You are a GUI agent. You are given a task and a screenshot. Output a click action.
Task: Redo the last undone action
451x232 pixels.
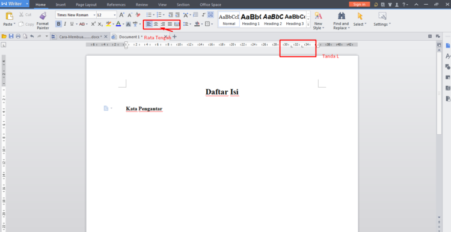click(39, 37)
